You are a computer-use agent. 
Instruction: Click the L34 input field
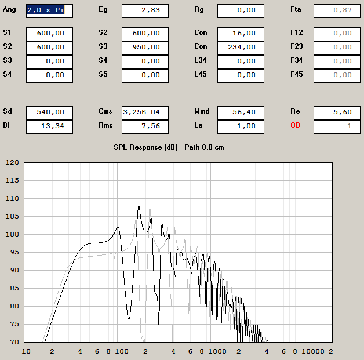pyautogui.click(x=241, y=62)
